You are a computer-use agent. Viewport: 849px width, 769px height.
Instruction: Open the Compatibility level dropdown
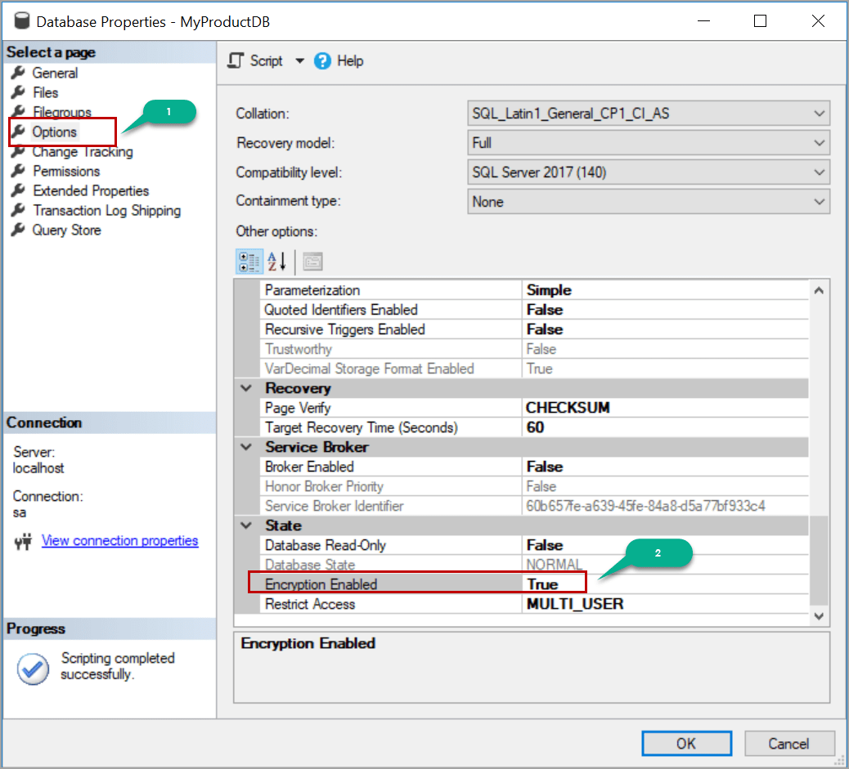pos(819,172)
